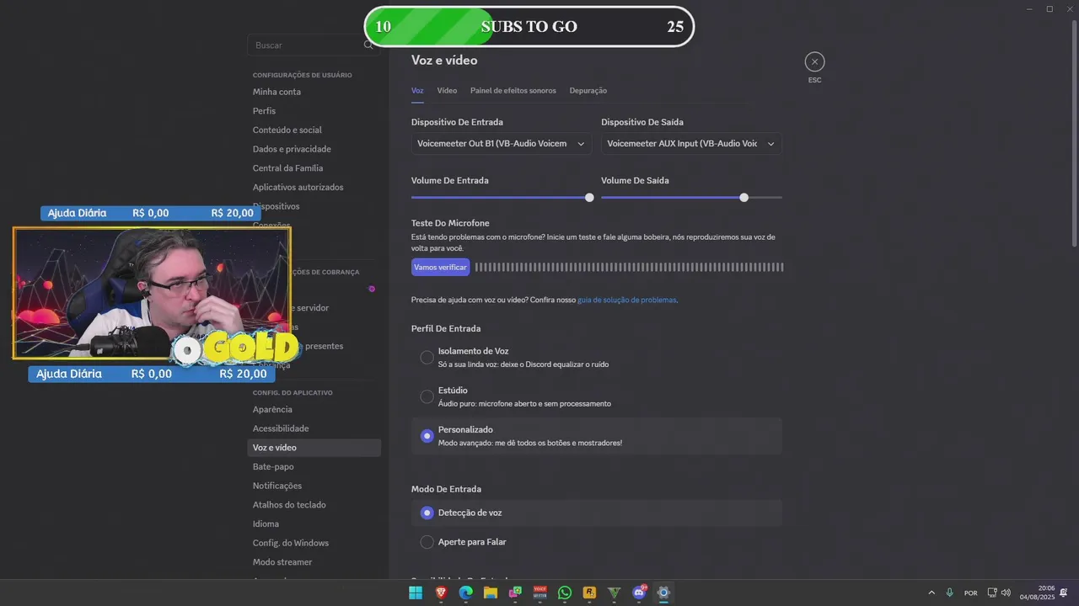1079x606 pixels.
Task: Open notification bell in taskbar
Action: point(1064,593)
